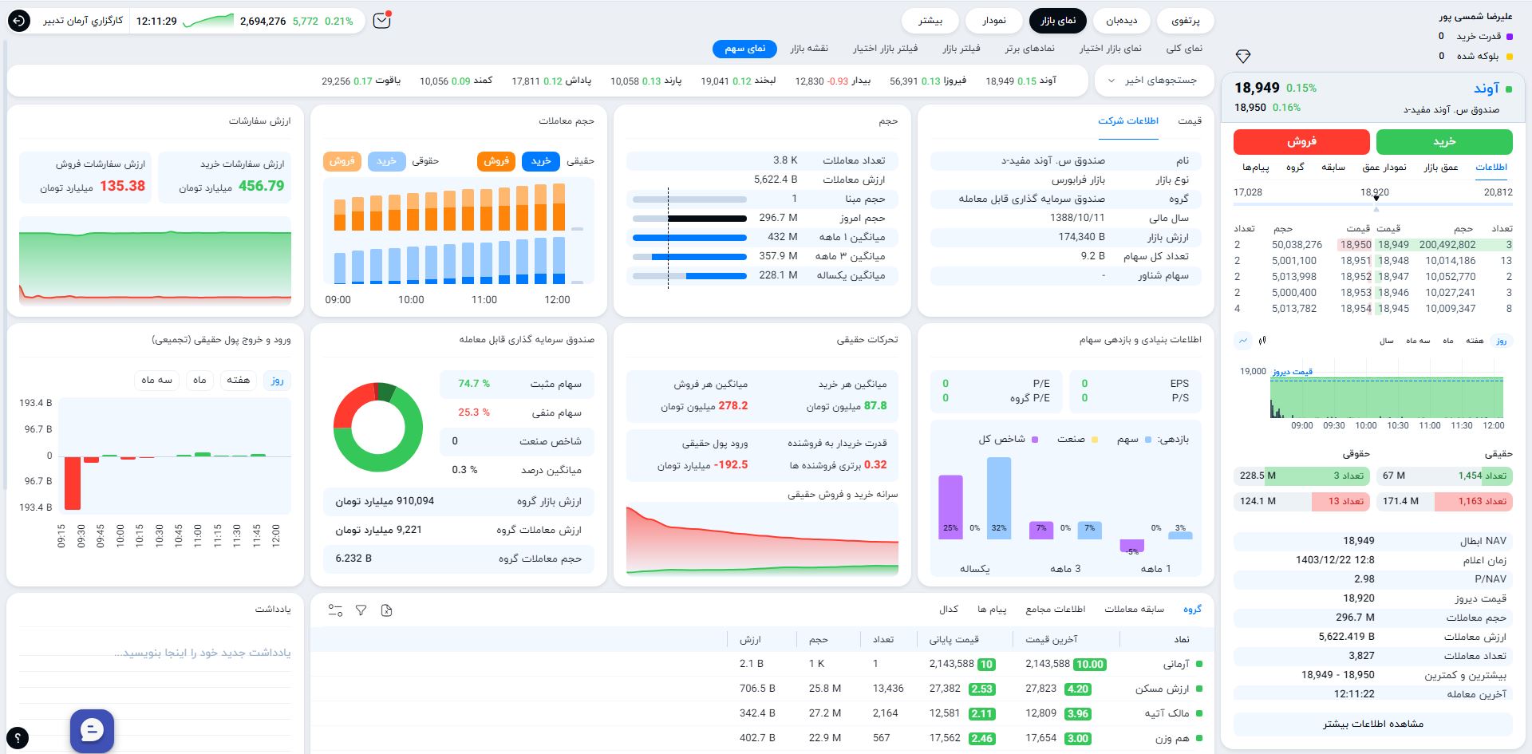This screenshot has height=754, width=1532.
Task: Open the column settings sliders icon
Action: (x=336, y=610)
